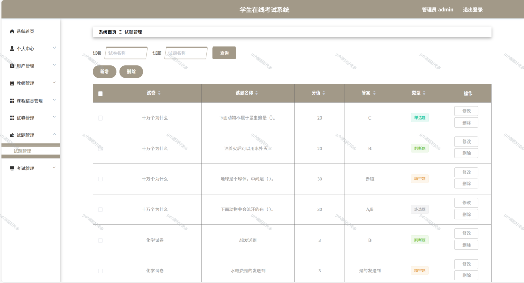Image resolution: width=524 pixels, height=283 pixels.
Task: Go to 系统首页 in the breadcrumb
Action: tap(107, 32)
